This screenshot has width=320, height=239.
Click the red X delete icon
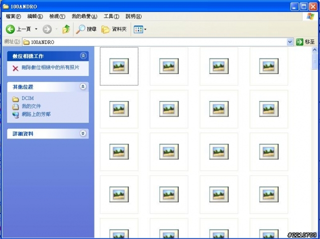coord(15,68)
